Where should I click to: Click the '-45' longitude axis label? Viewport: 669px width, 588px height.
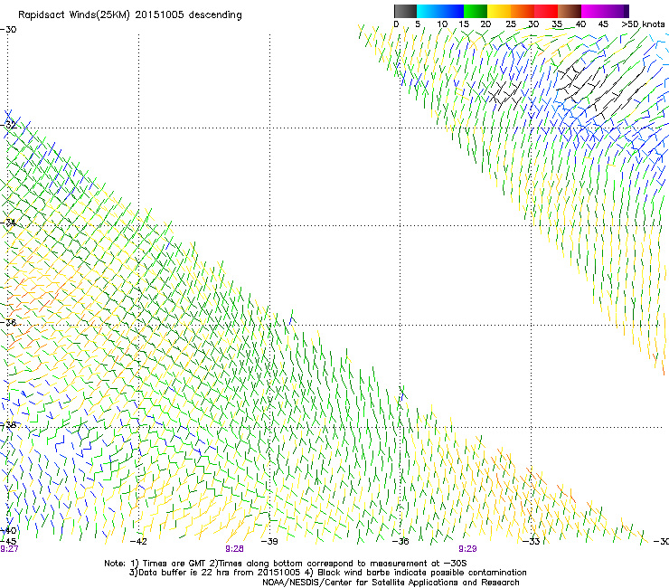coord(8,542)
